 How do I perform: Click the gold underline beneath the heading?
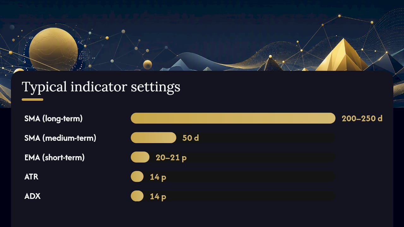tap(33, 100)
